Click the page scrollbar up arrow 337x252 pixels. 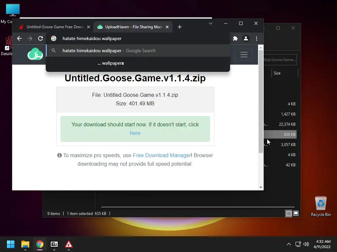(261, 48)
